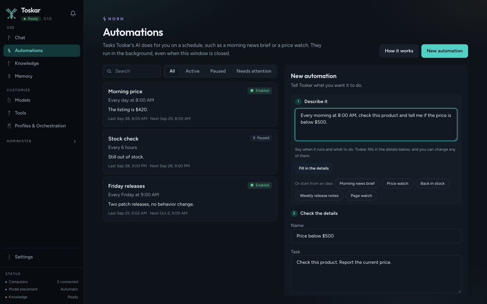
Task: Click the Chat sidebar icon
Action: click(x=9, y=38)
